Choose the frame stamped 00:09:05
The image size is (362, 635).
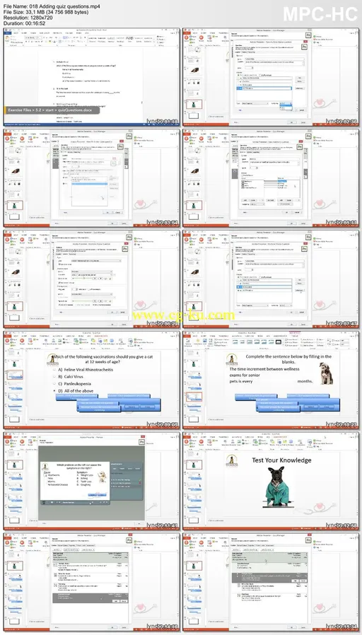point(91,380)
